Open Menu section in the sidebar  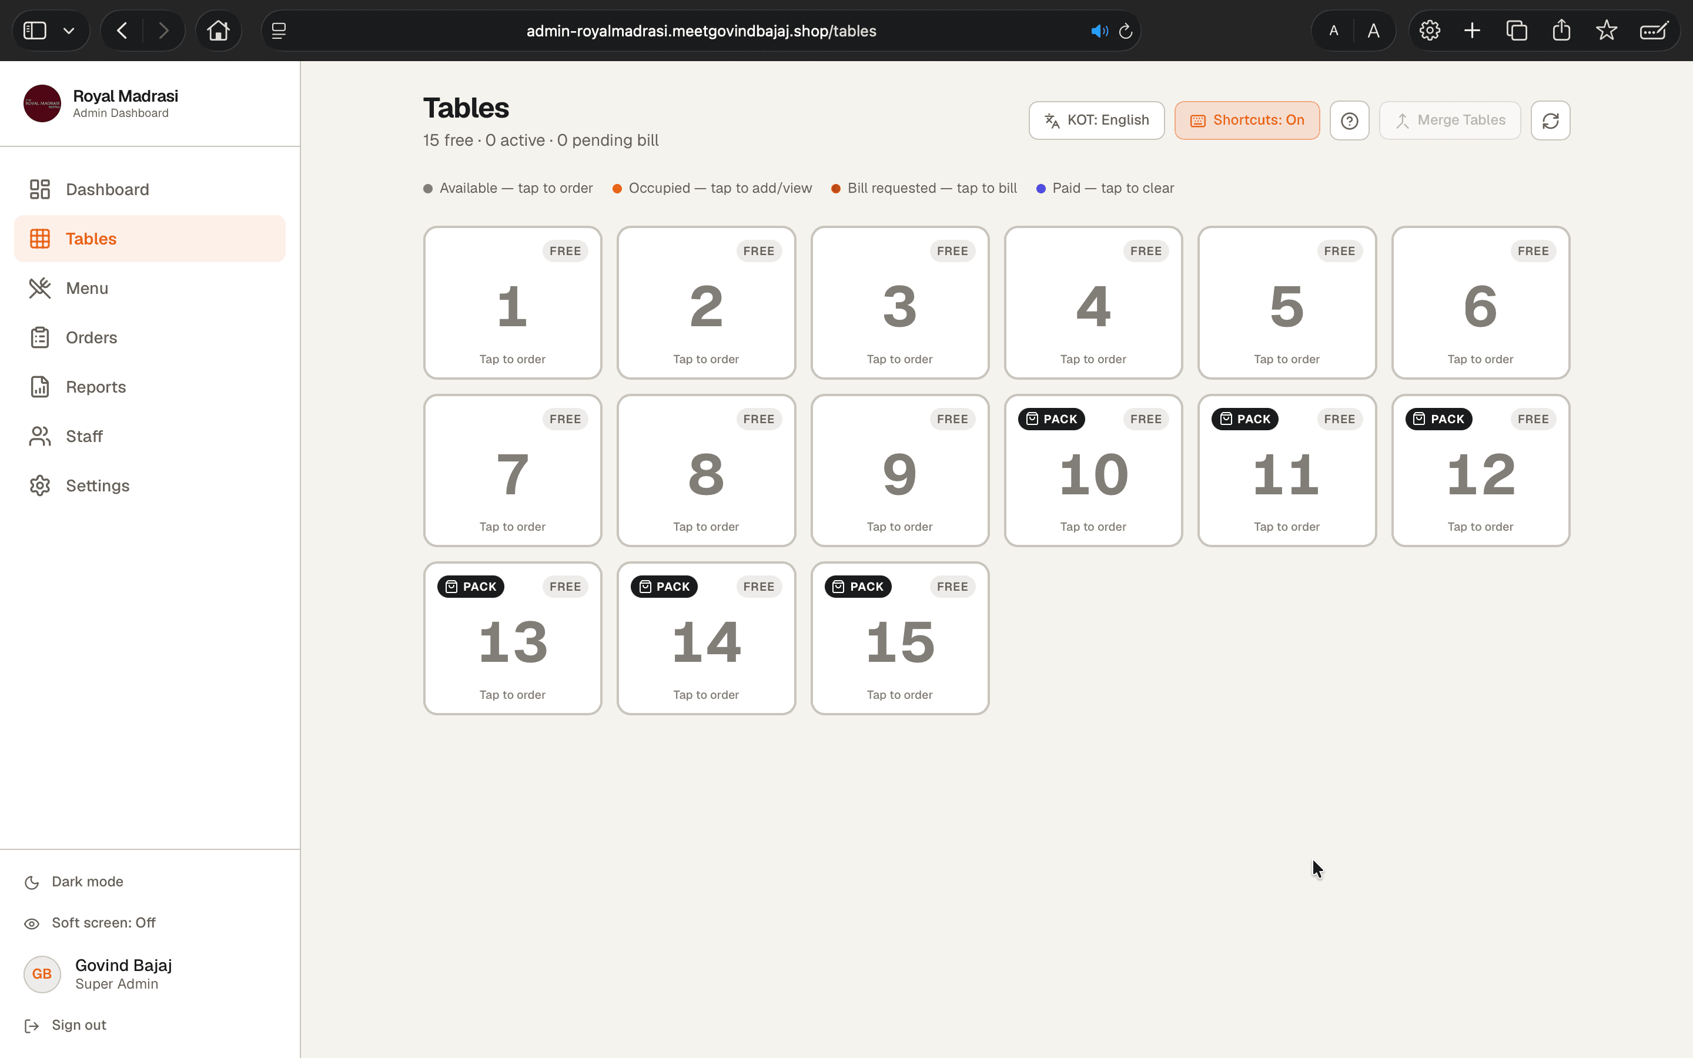[150, 288]
